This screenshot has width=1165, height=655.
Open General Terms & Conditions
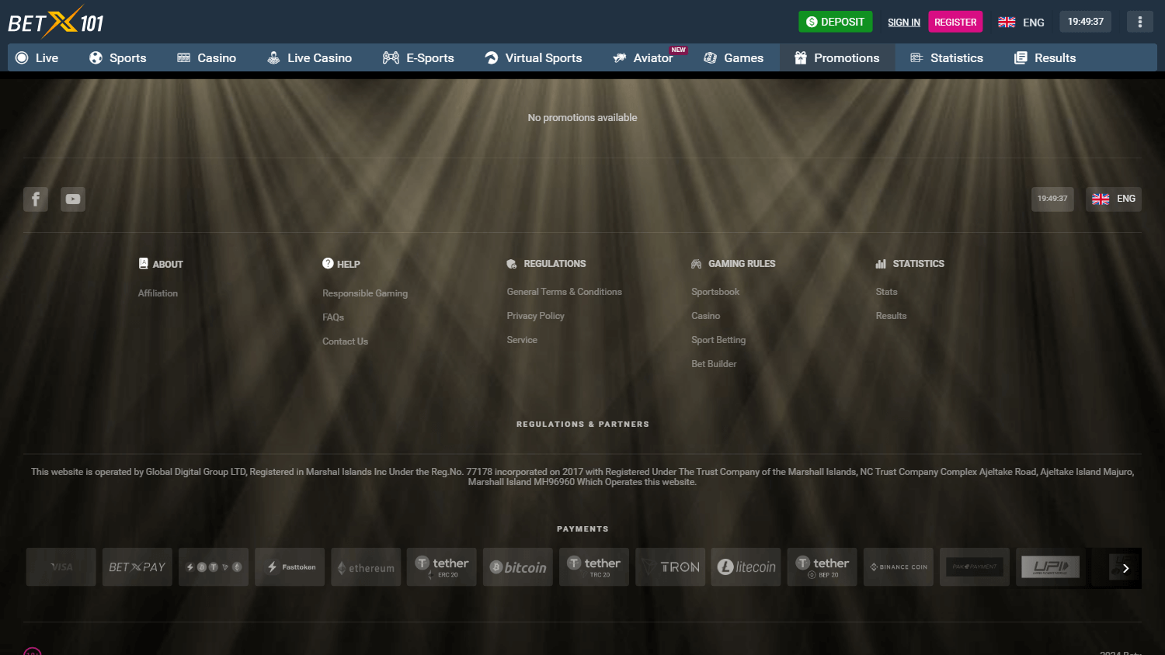click(565, 292)
